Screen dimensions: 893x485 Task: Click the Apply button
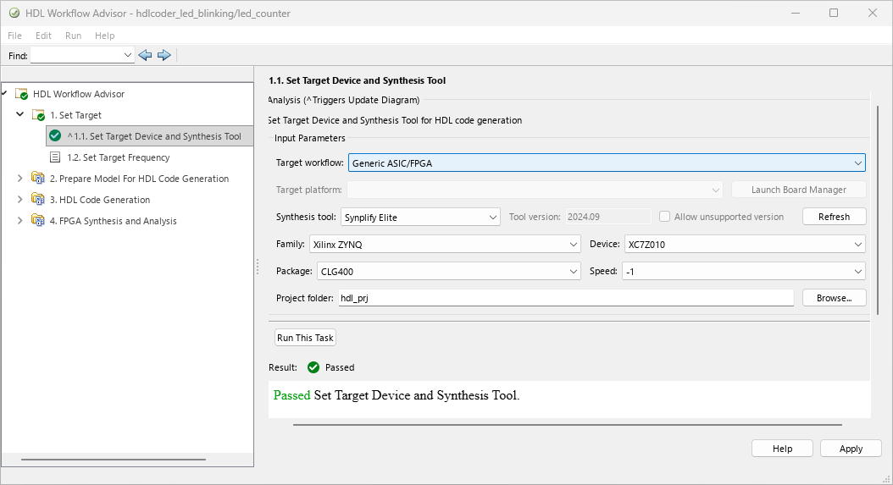pos(851,449)
